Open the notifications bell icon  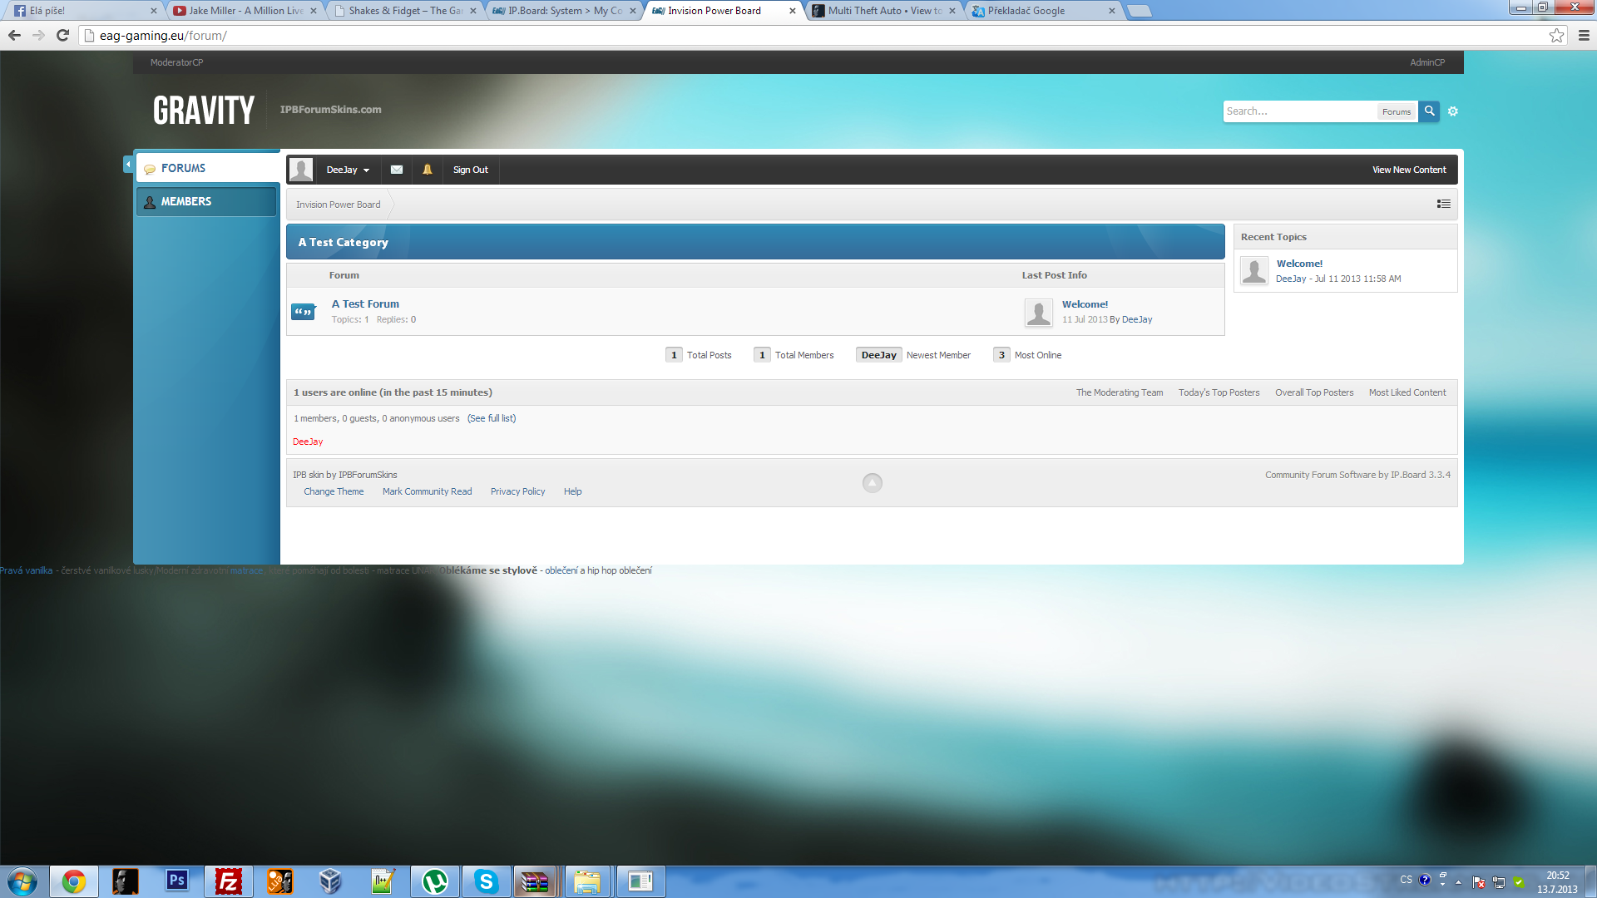point(428,170)
